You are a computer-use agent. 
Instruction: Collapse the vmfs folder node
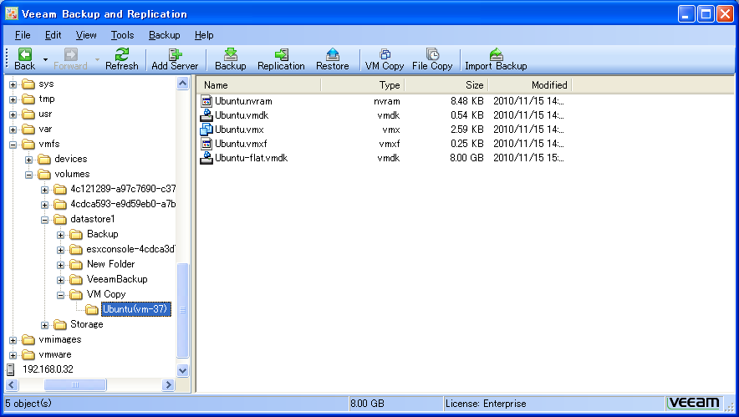coord(13,145)
